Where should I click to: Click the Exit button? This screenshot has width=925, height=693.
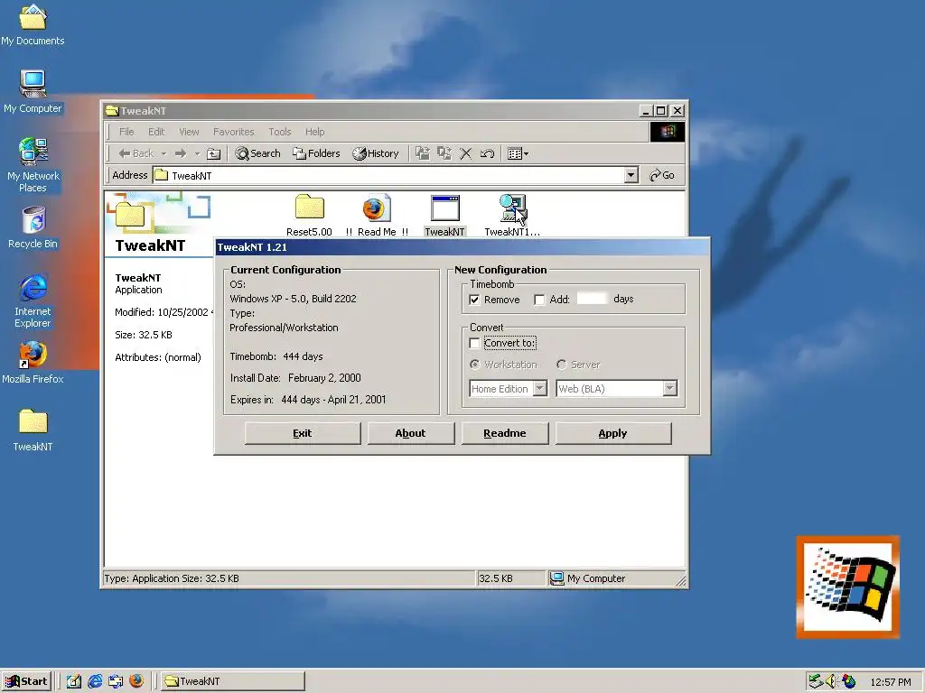pos(302,433)
